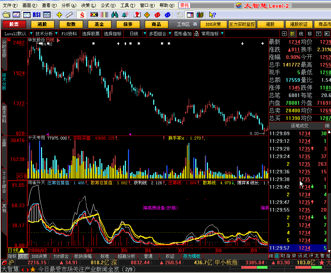Click the alarm bell alert icon
331x273 pixels.
click(125, 15)
